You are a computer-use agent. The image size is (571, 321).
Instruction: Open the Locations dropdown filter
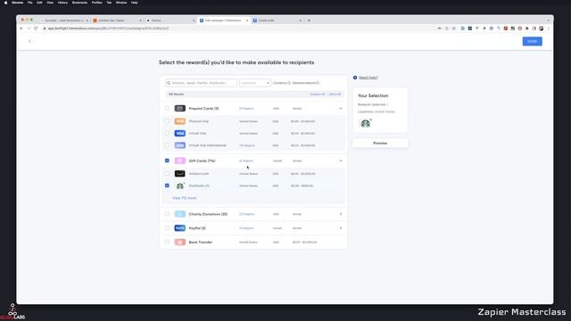click(x=255, y=83)
